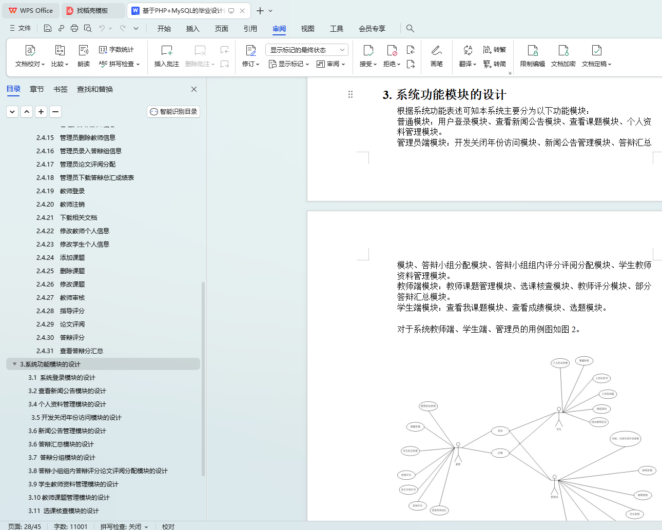The height and width of the screenshot is (530, 662).
Task: Open the 开始 ribbon tab
Action: pos(164,29)
